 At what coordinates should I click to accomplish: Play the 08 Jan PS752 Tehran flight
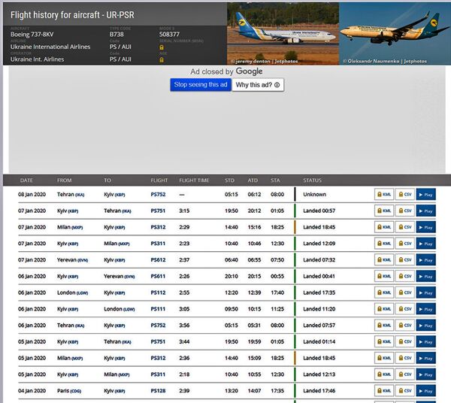tap(425, 195)
